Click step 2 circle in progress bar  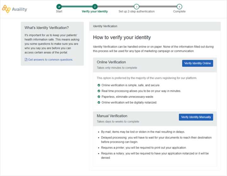click(95, 7)
